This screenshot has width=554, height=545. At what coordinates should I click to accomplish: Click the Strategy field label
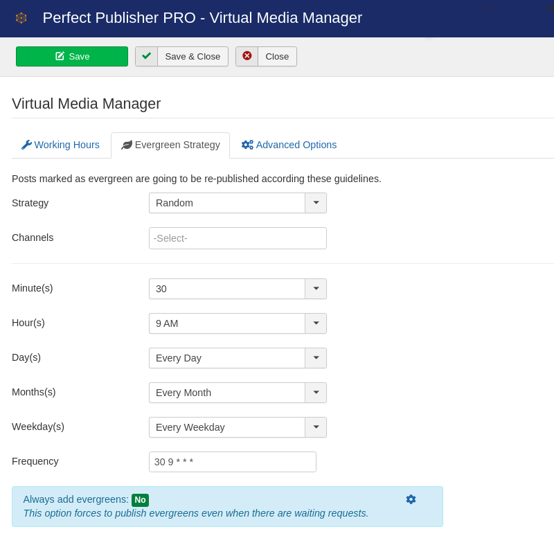pos(30,203)
